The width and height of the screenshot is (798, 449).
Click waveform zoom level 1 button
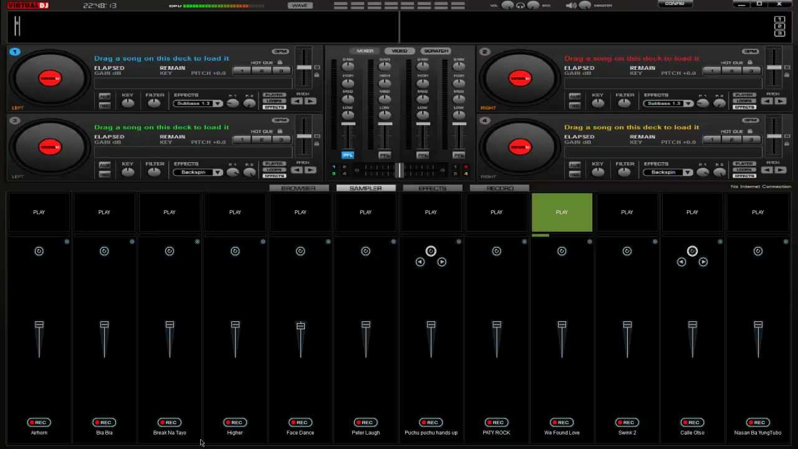(779, 19)
